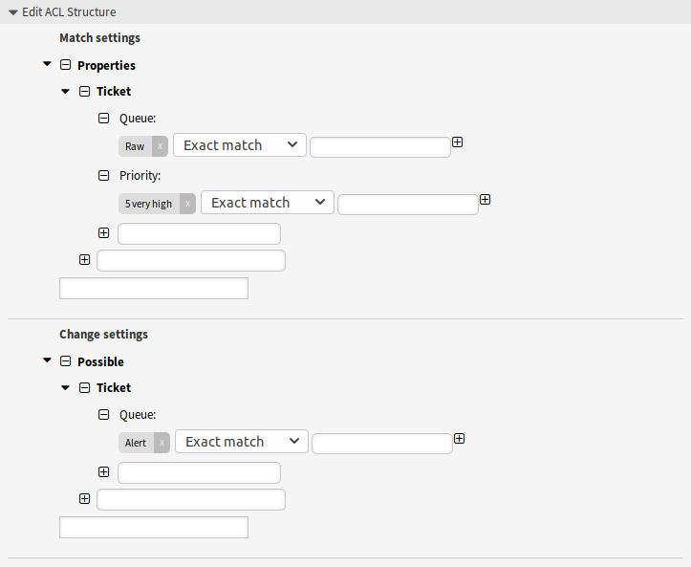Viewport: 691px width, 567px height.
Task: Add priority value with plus icon
Action: tap(486, 200)
